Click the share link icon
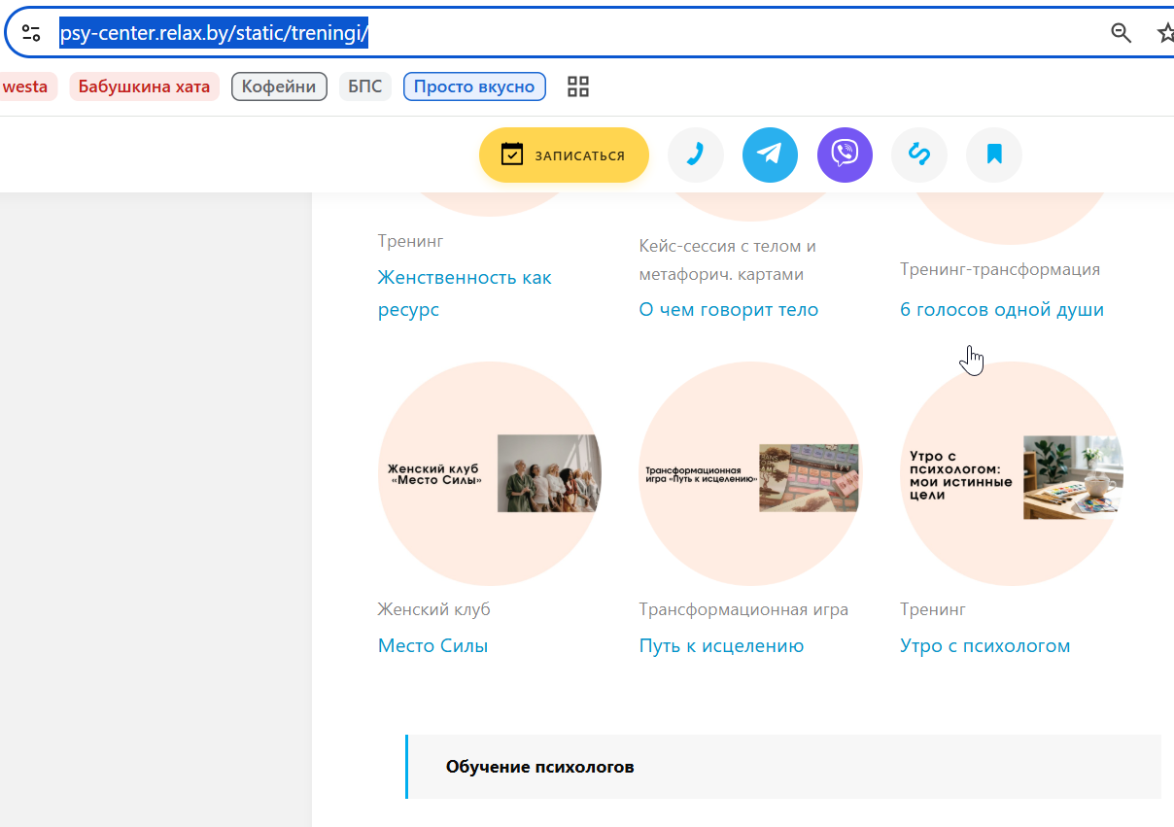 point(919,155)
